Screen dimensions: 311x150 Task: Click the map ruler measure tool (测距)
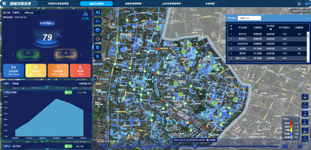305,97
